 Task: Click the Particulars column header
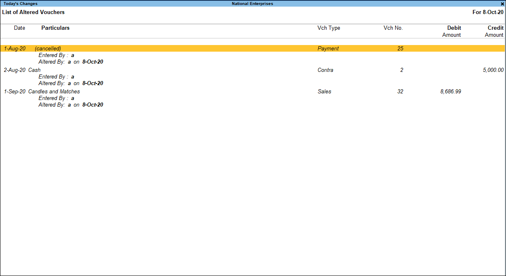(55, 28)
